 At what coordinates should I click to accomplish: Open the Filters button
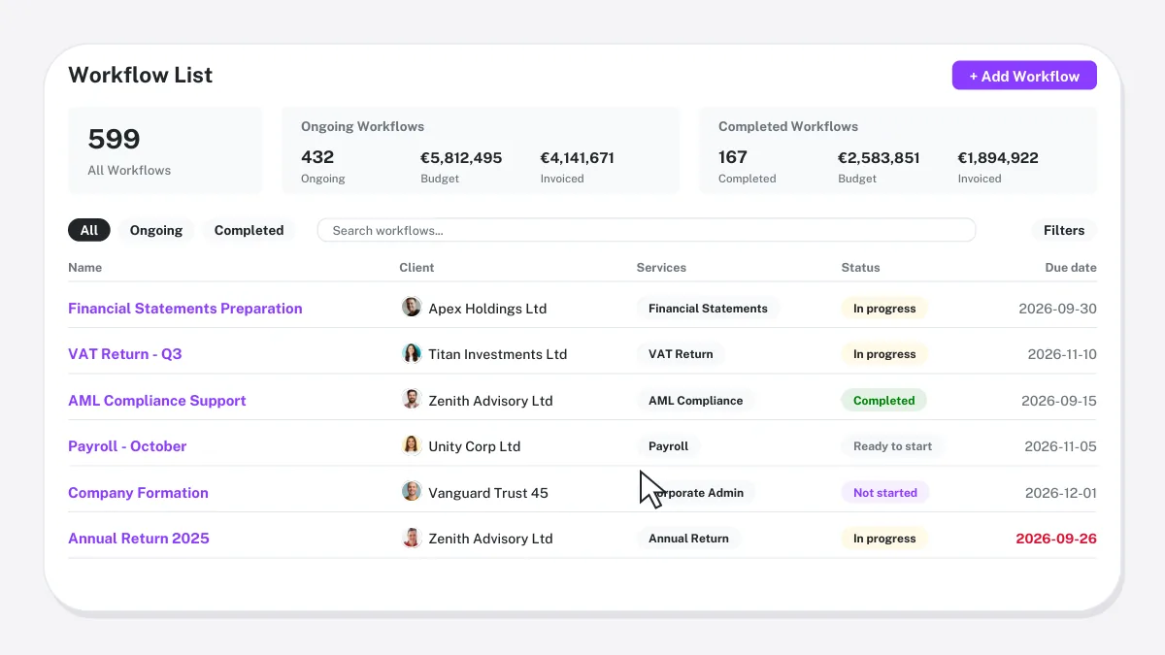(x=1064, y=230)
